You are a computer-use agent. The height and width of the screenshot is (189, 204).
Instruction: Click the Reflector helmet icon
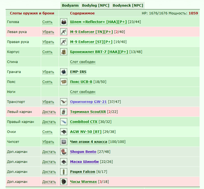64,22
